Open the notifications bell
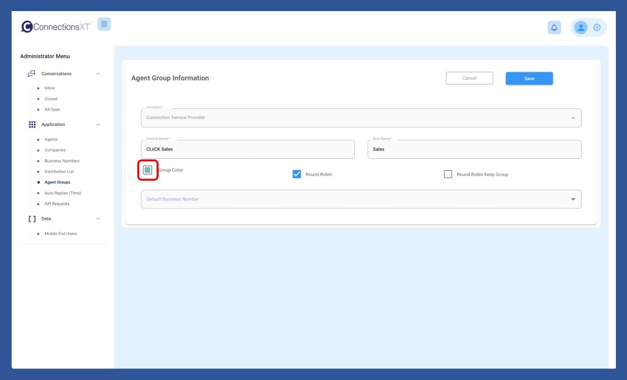The width and height of the screenshot is (627, 380). [x=554, y=28]
